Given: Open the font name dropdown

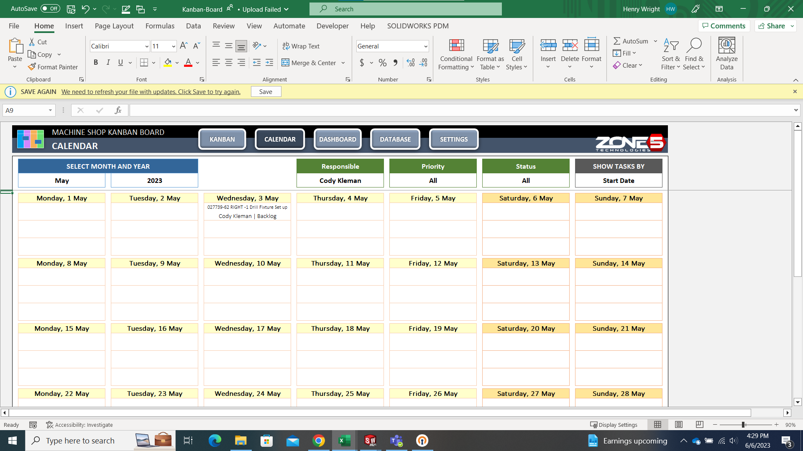Looking at the screenshot, I should tap(146, 46).
